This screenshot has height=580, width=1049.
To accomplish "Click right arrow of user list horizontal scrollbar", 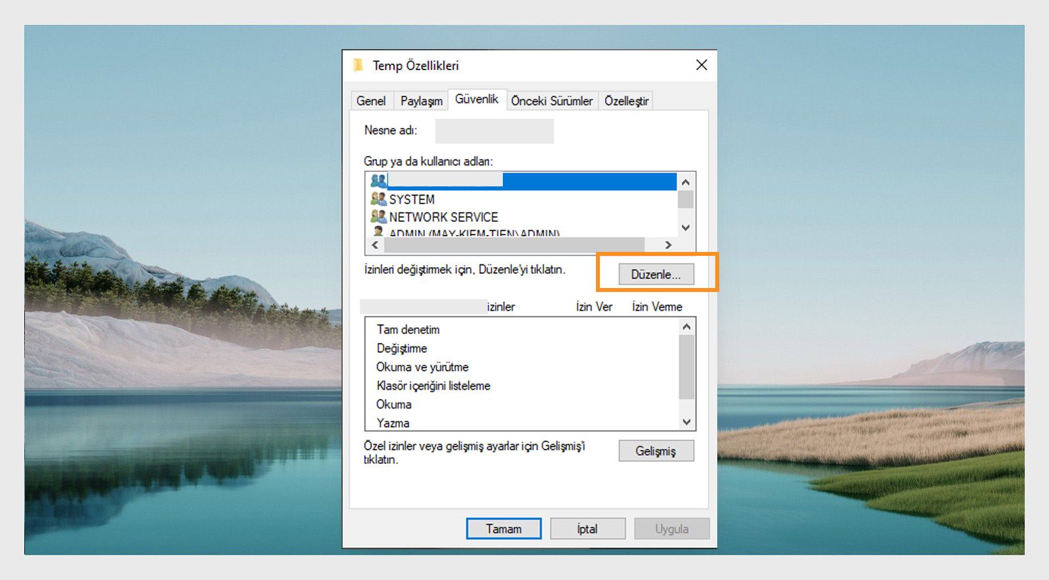I will 668,245.
